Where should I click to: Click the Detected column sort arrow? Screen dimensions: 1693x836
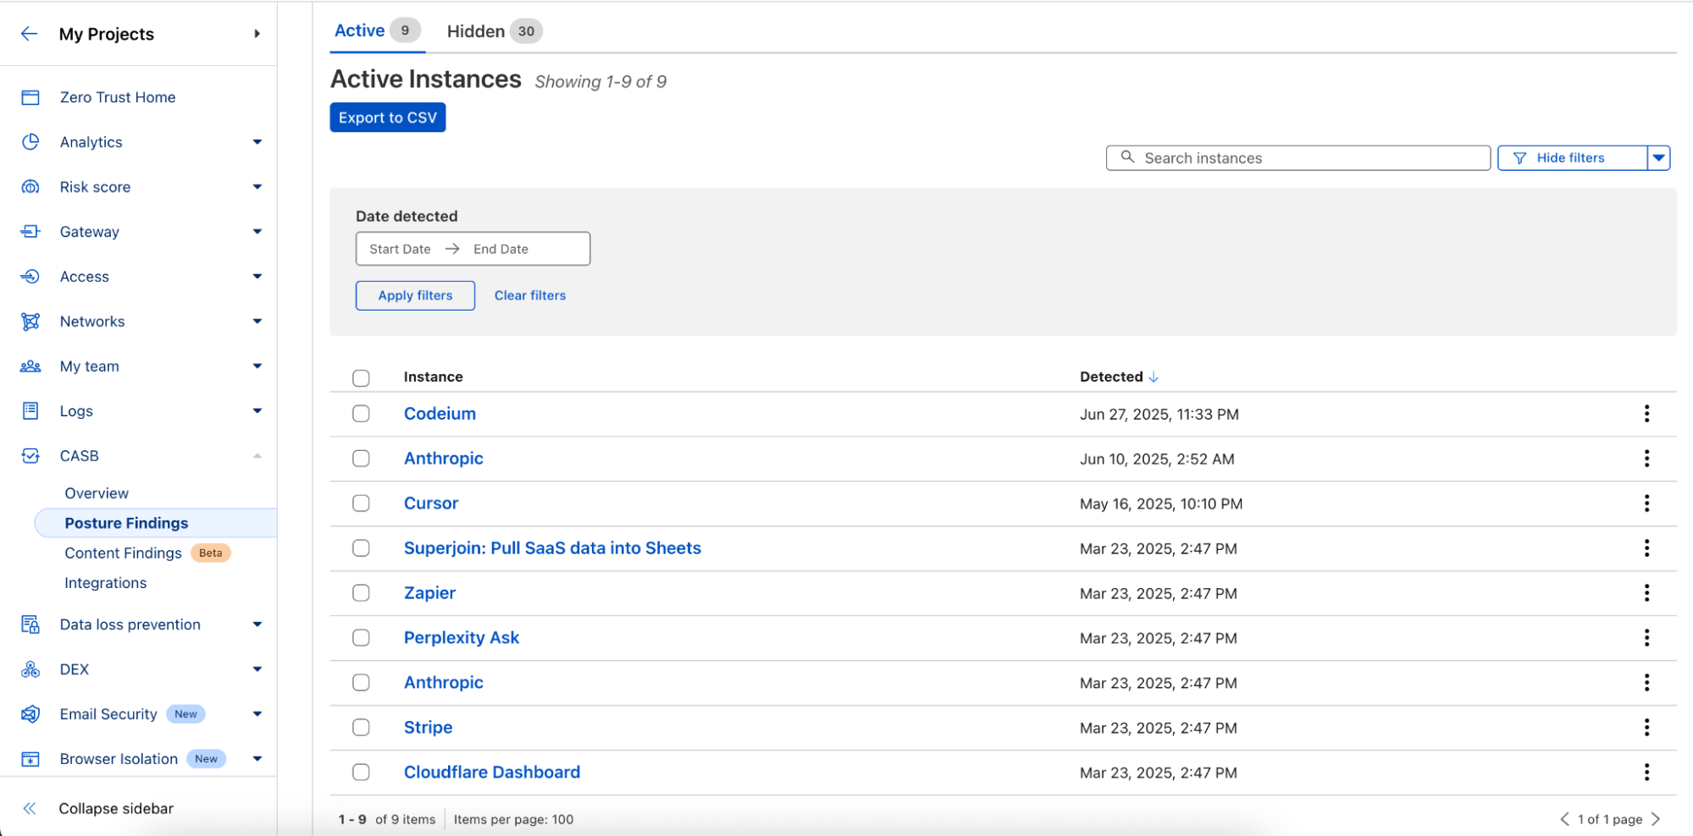click(1153, 377)
